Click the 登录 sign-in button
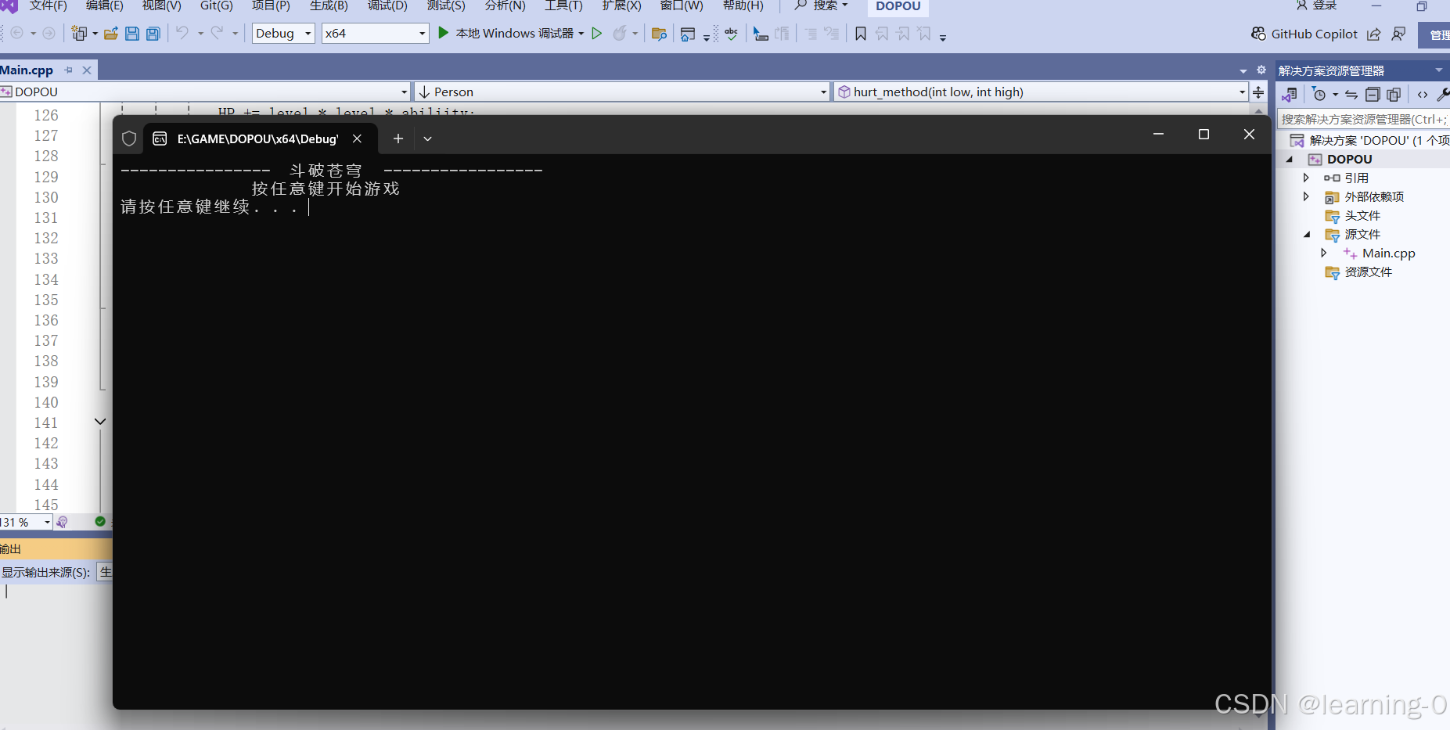 click(1317, 5)
